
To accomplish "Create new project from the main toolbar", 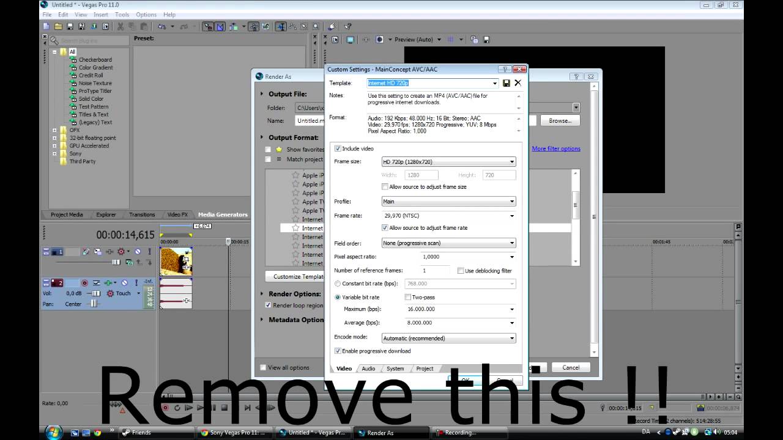I will (x=46, y=26).
